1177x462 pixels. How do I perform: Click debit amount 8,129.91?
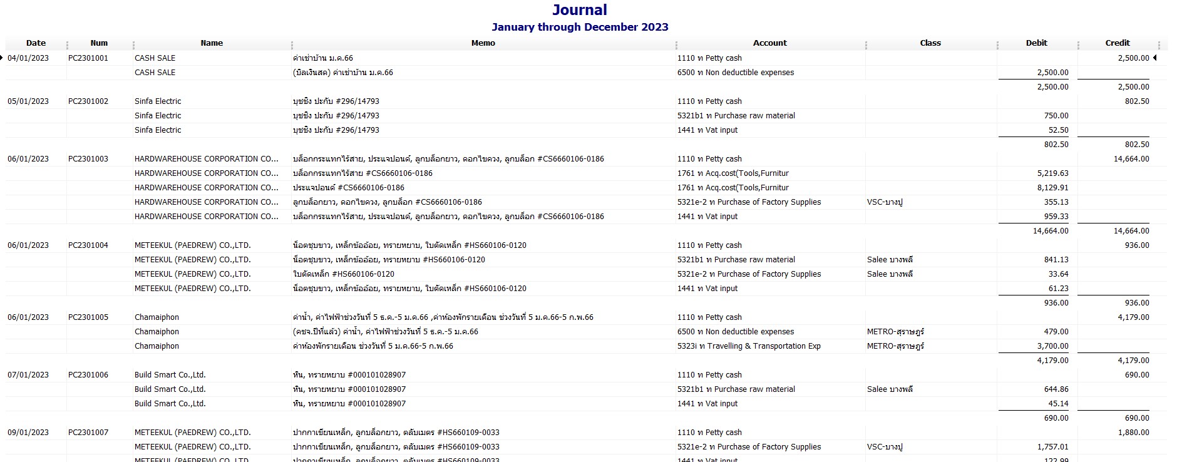click(1053, 188)
